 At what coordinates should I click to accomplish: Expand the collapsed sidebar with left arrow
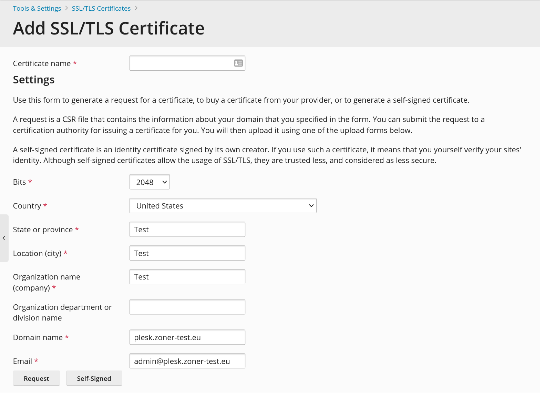4,238
